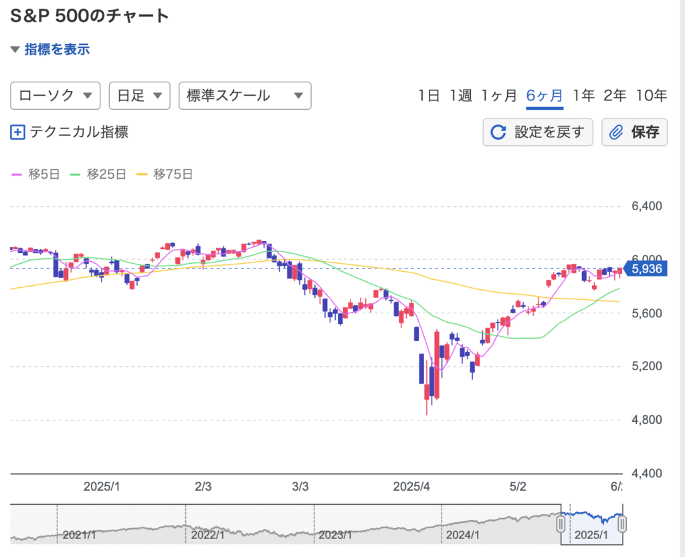This screenshot has width=685, height=557.
Task: Click the 4,800 axis value
Action: pos(647,420)
